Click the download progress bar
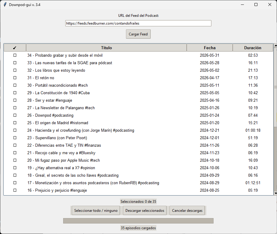The height and width of the screenshot is (234, 277). coord(138,221)
